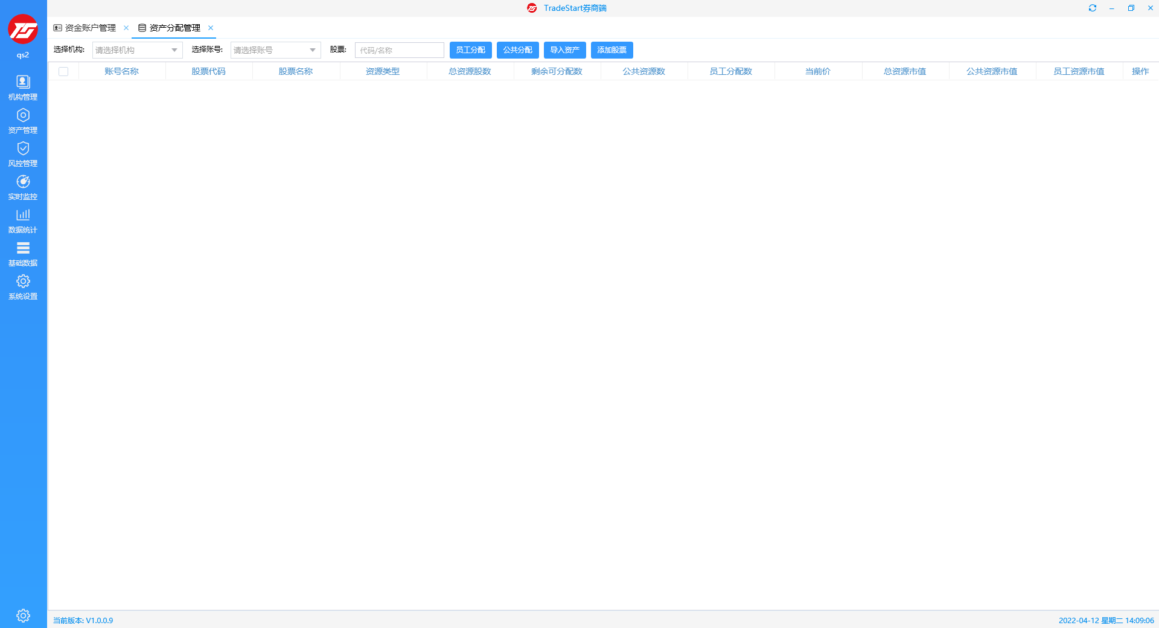This screenshot has height=628, width=1159.
Task: Toggle the select-all checkbox in table header
Action: [x=63, y=71]
